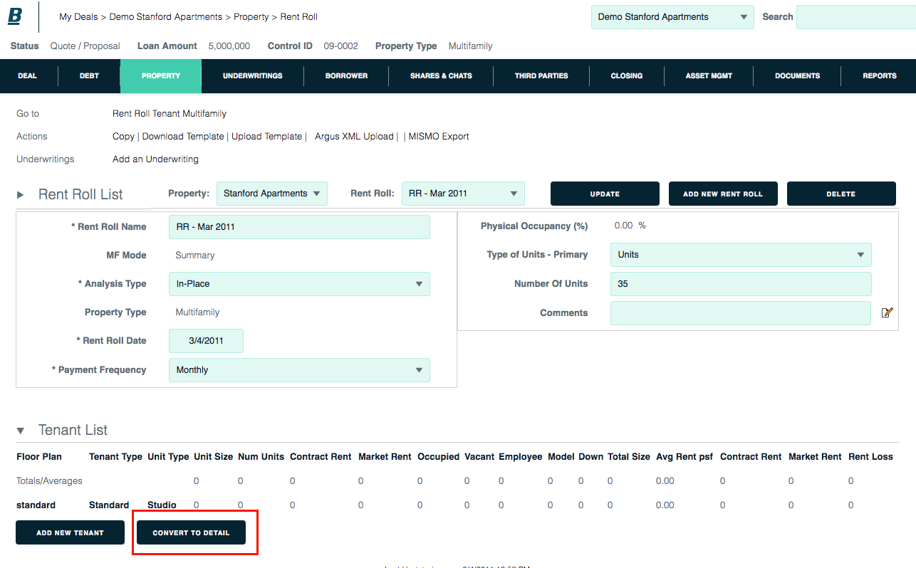
Task: Switch to the Debt tab
Action: (x=89, y=75)
